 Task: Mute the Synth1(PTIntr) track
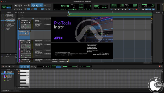(x=29, y=43)
